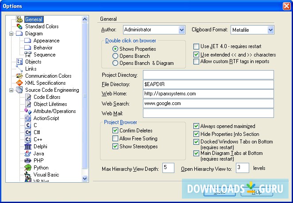Click the Diagram folder icon
The image size is (293, 203).
pyautogui.click(x=19, y=34)
